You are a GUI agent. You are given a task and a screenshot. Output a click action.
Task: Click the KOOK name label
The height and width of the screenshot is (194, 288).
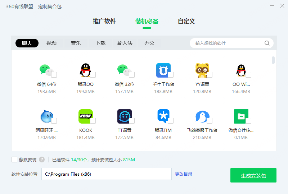click(x=86, y=130)
